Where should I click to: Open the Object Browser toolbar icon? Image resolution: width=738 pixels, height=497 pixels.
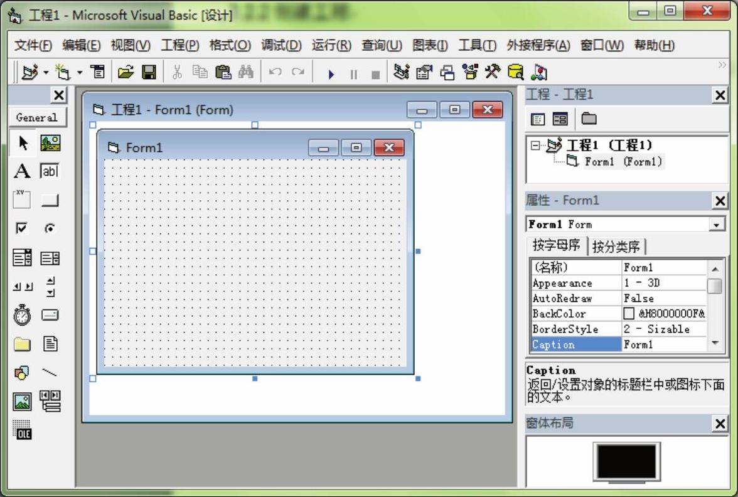point(469,72)
